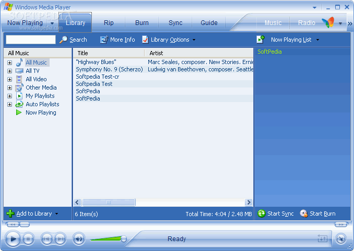Click the volume slider handle
This screenshot has height=251, width=354.
[x=124, y=239]
